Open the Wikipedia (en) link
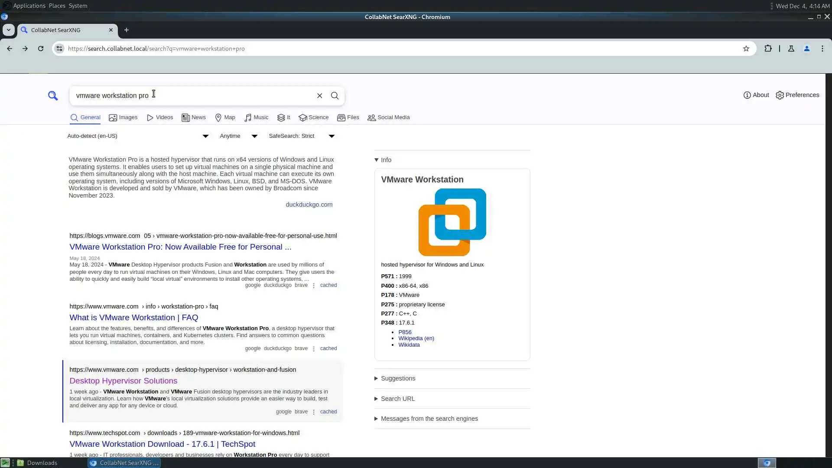This screenshot has width=832, height=468. pyautogui.click(x=416, y=338)
